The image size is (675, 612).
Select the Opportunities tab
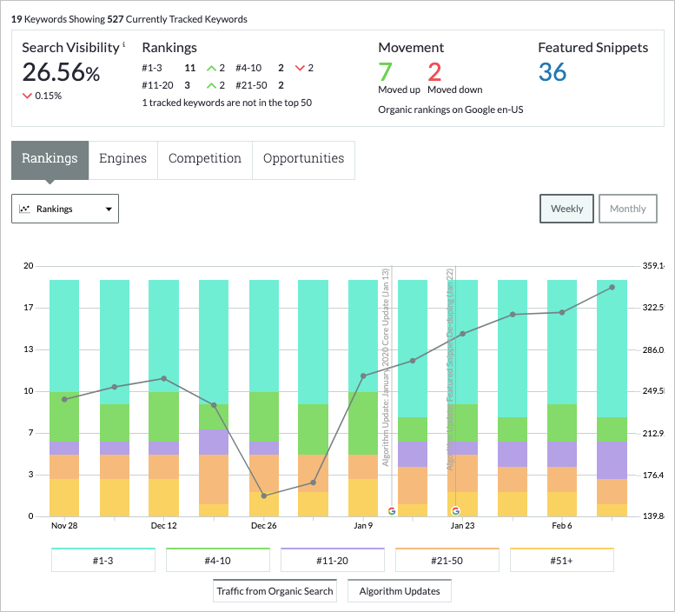(303, 159)
